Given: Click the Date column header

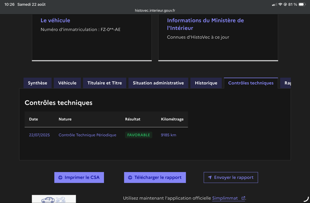Looking at the screenshot, I should (x=33, y=119).
